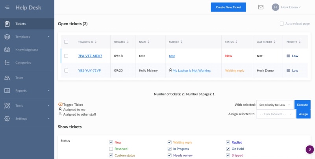Click the Knowledgebase book icon

click(7, 50)
